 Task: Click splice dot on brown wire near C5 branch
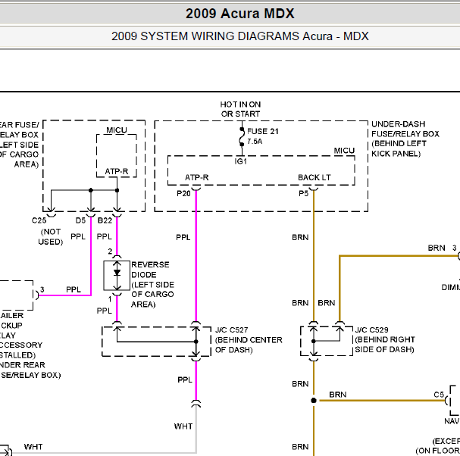pyautogui.click(x=314, y=400)
